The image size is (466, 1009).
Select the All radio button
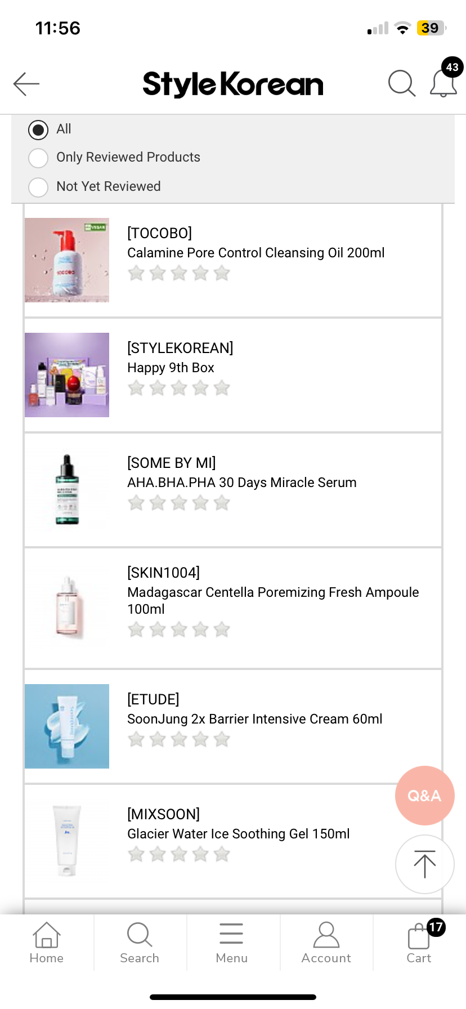38,130
